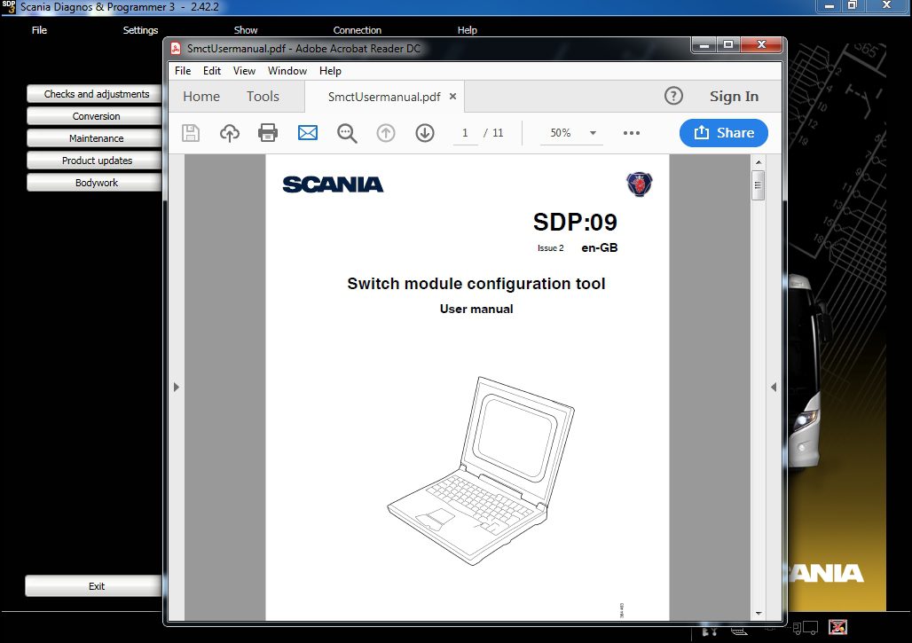Click the Scania truck icon in system tray
Screen dimensions: 912x643
point(806,630)
